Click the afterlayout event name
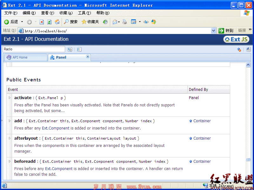 [x=26, y=138]
